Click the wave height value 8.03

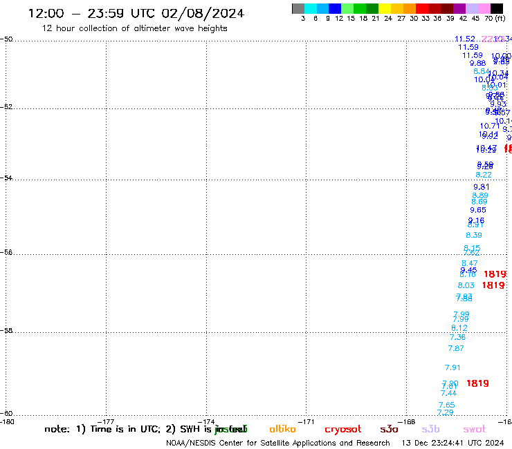pyautogui.click(x=466, y=285)
